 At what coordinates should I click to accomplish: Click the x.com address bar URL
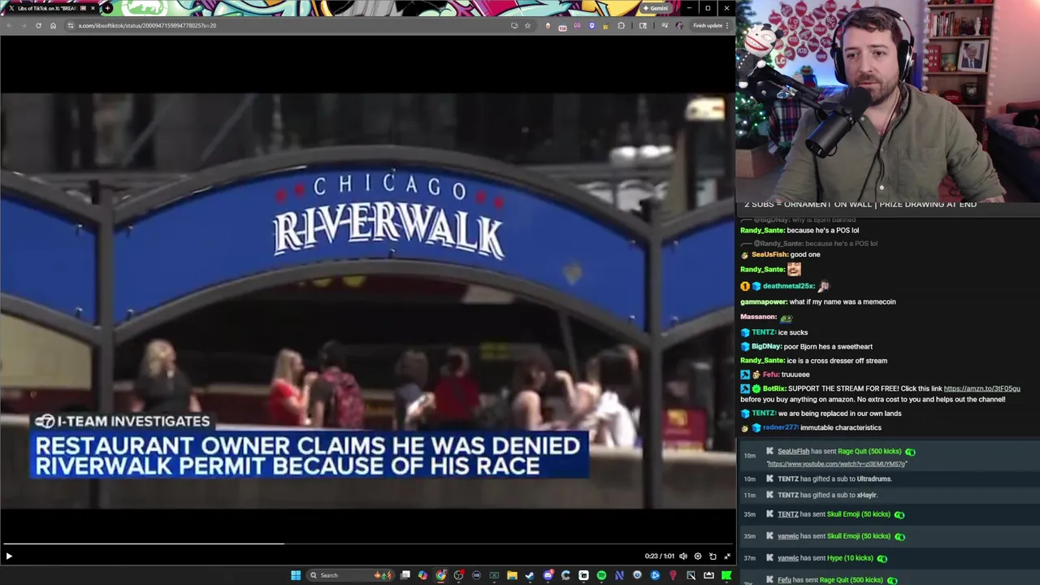[147, 25]
